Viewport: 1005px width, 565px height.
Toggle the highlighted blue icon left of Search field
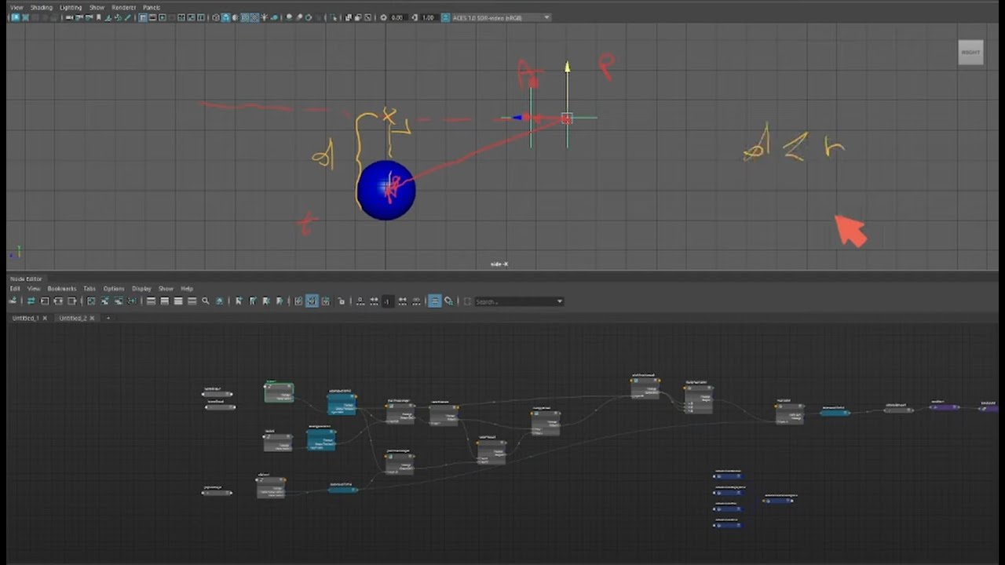(x=435, y=301)
